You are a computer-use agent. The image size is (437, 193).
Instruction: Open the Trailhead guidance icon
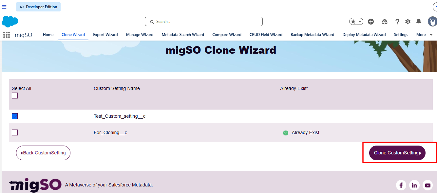pyautogui.click(x=385, y=22)
